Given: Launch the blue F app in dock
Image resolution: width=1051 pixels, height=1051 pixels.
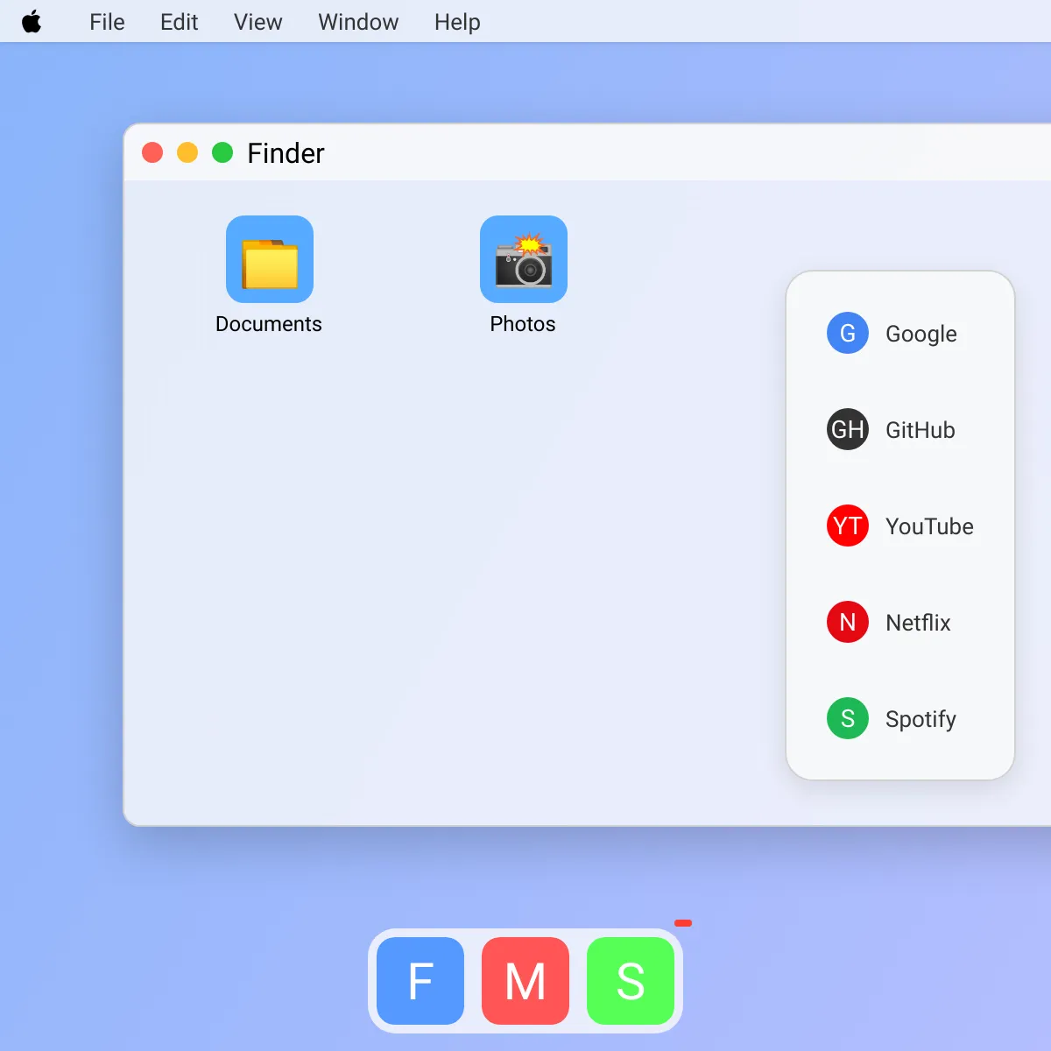Looking at the screenshot, I should click(420, 981).
